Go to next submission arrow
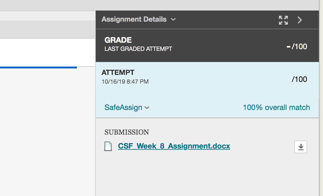 [x=300, y=20]
